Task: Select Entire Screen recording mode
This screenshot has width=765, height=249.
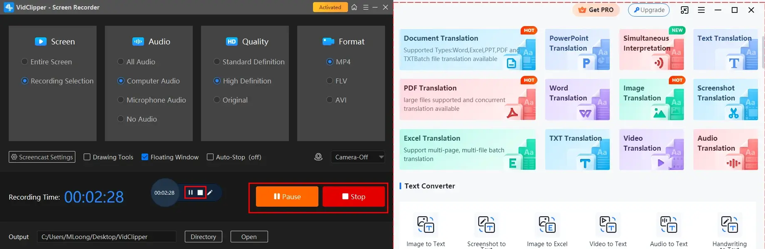Action: 47,62
